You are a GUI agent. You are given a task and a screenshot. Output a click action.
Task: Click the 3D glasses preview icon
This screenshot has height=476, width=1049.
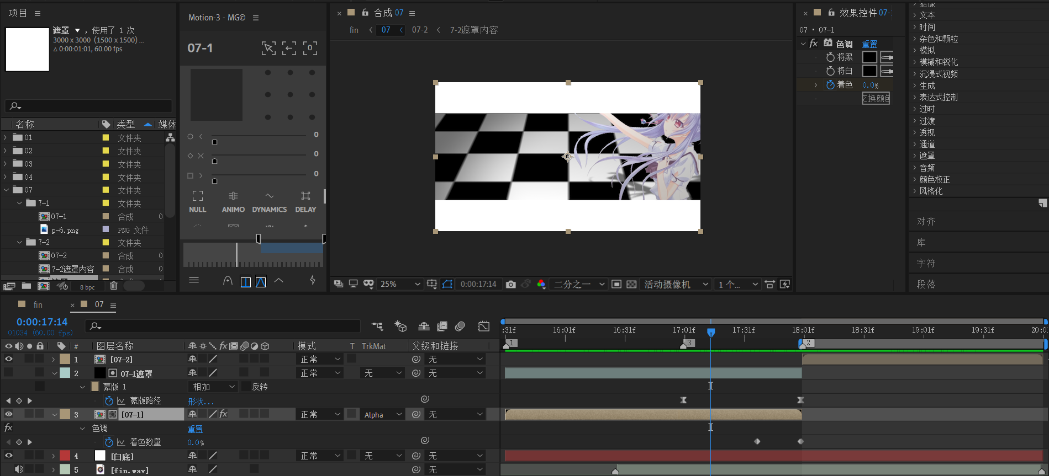click(368, 284)
